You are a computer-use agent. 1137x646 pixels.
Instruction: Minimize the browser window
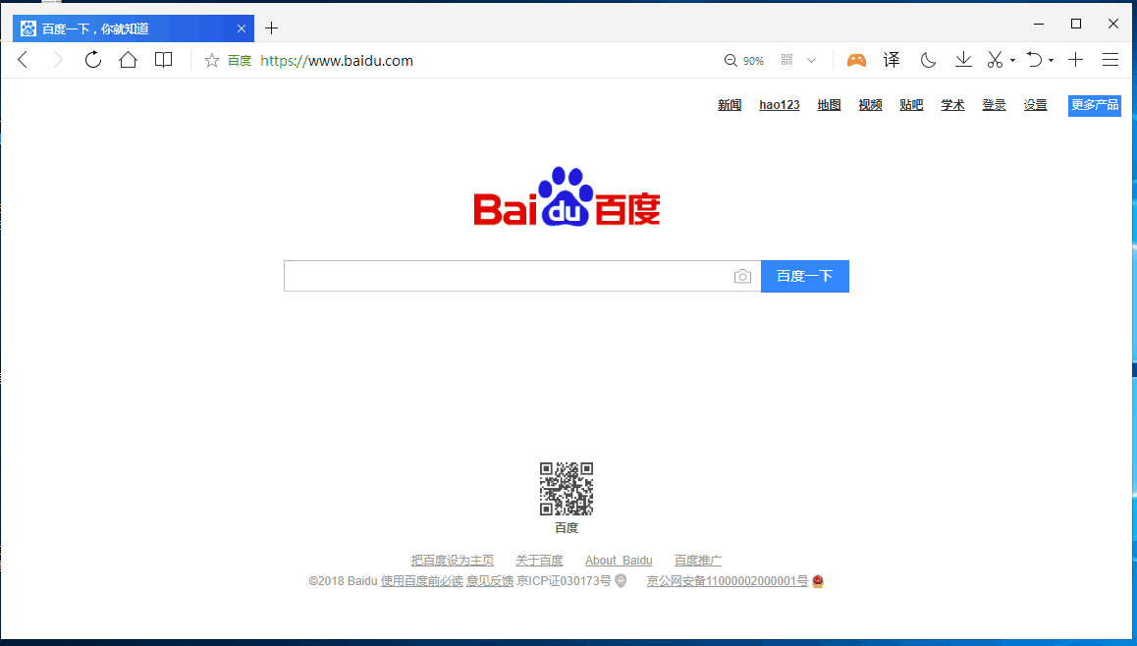click(1039, 24)
